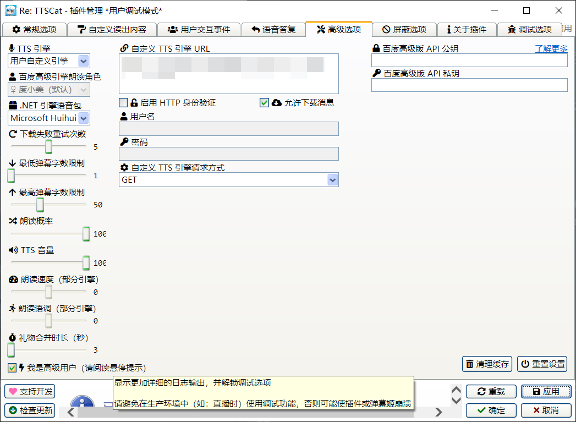Switch to the 用户交互事件 tab
The image size is (576, 422).
[x=199, y=29]
